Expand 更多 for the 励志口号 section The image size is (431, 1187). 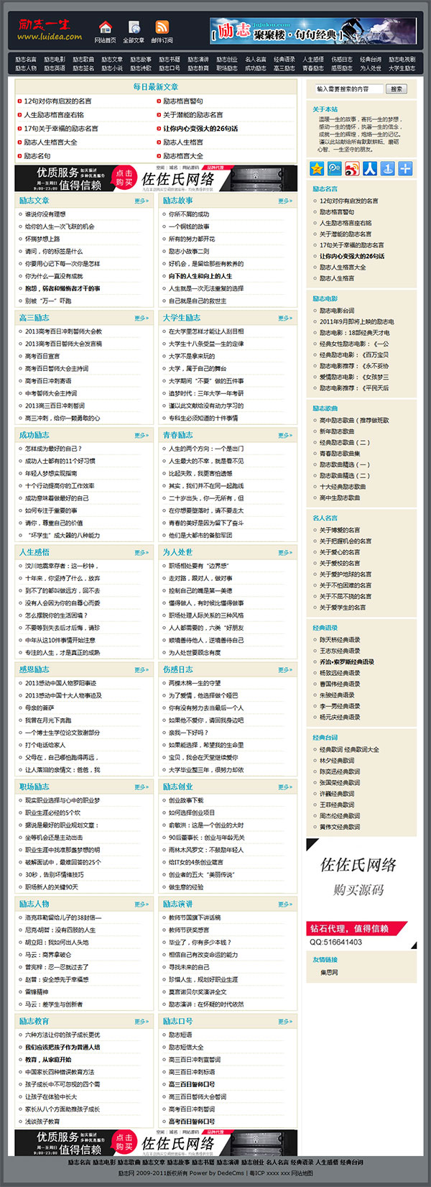click(285, 1022)
